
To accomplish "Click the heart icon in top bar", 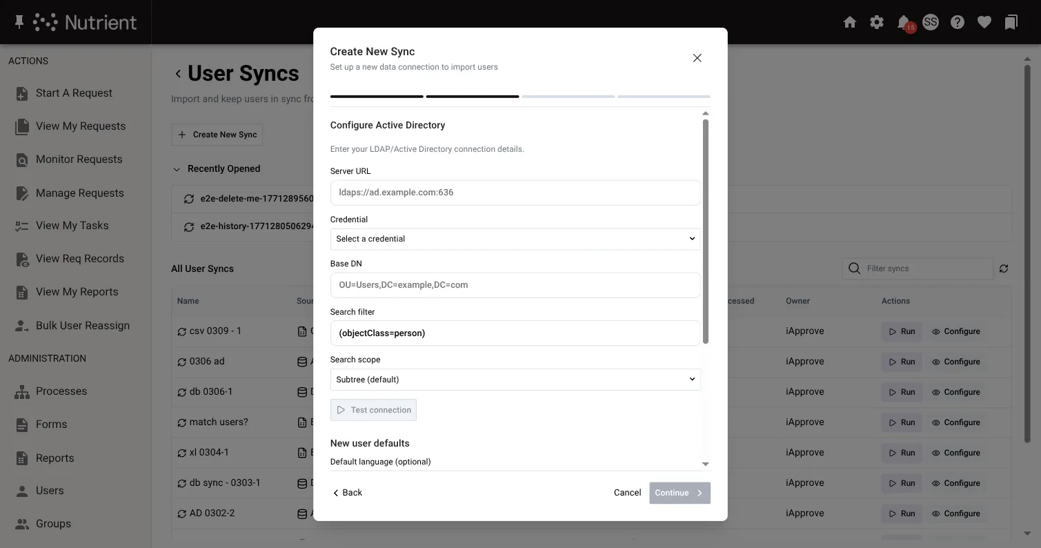I will click(984, 22).
